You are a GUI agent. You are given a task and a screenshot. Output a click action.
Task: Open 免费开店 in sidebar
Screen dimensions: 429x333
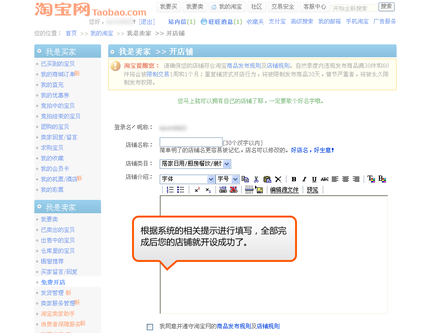click(x=53, y=282)
